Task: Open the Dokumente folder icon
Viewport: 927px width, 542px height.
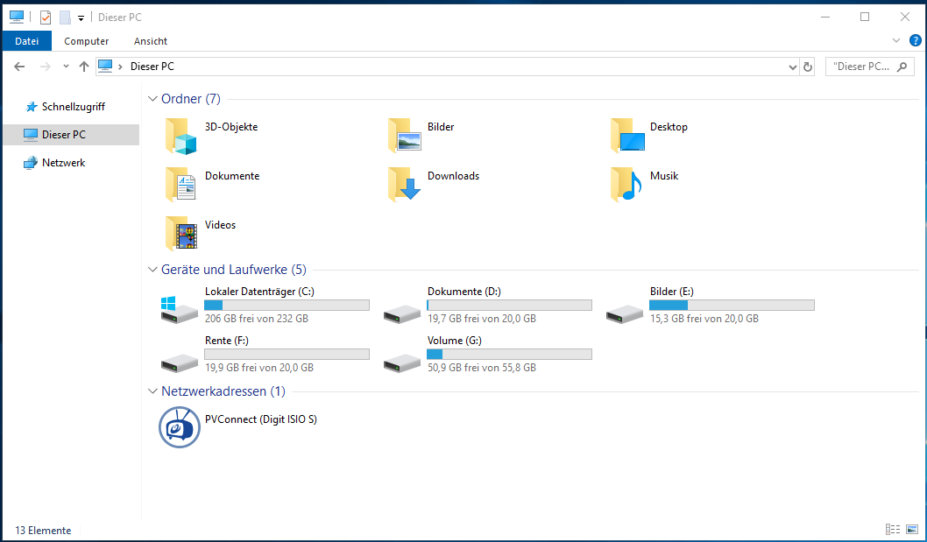Action: tap(180, 185)
